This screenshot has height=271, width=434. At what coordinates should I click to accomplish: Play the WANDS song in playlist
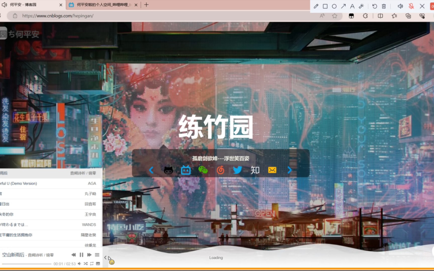pos(50,225)
